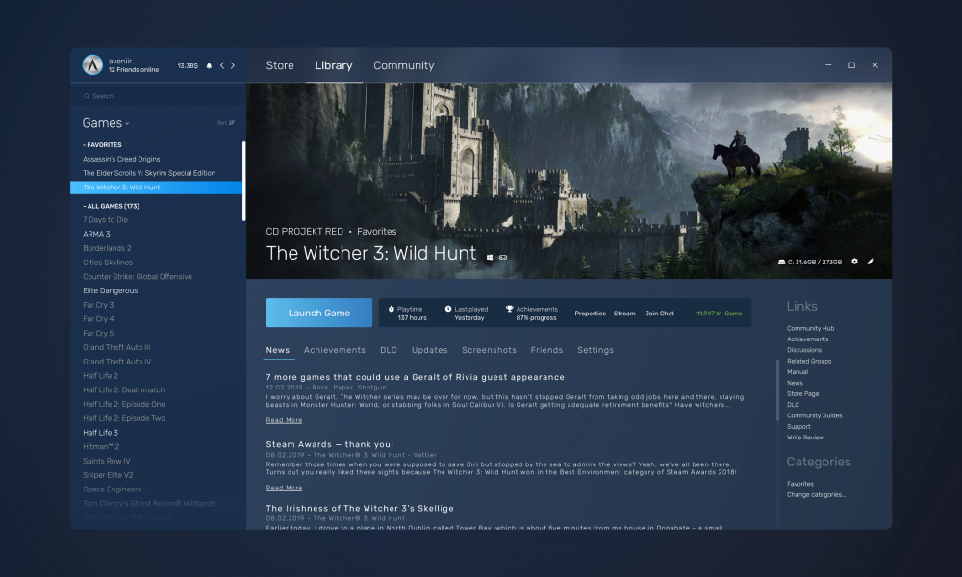Click the controller support icon beside the game title
Viewport: 962px width, 577px height.
coord(503,258)
